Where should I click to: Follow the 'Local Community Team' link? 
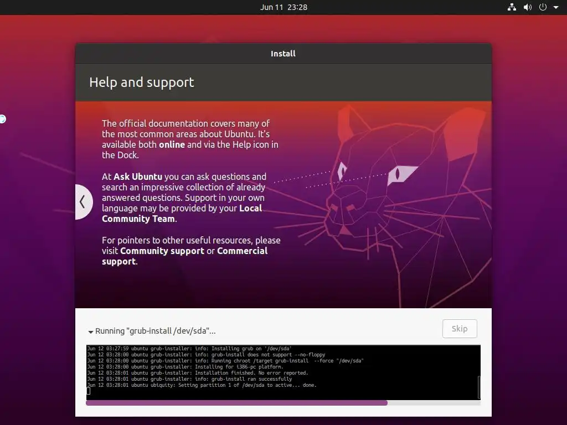[x=182, y=213]
